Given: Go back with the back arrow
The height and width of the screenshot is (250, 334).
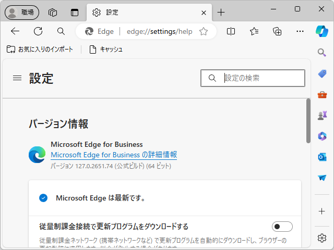Looking at the screenshot, I should pos(15,31).
